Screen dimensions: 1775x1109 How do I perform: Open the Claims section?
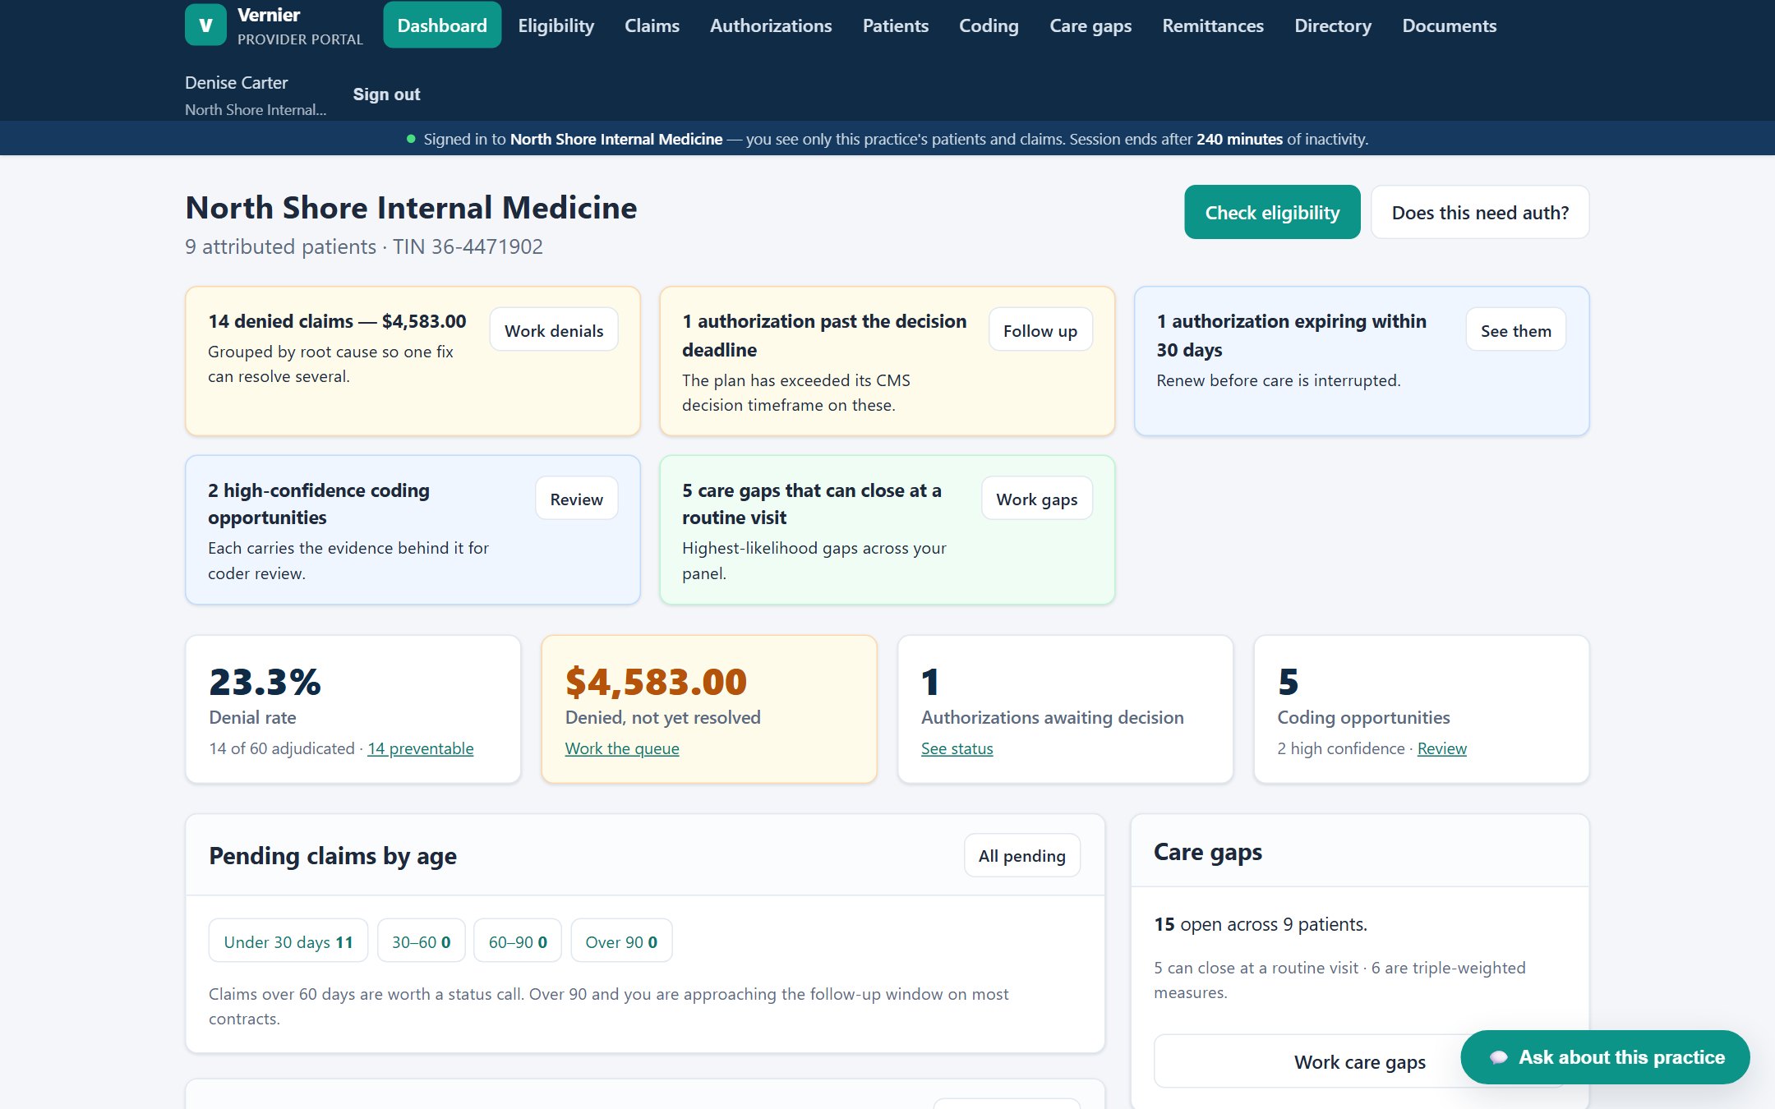pos(652,25)
